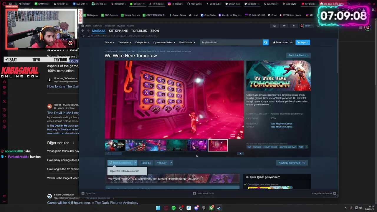Image resolution: width=377 pixels, height=212 pixels.
Task: Click the screenshot strip scrollbar handle
Action: (116, 153)
